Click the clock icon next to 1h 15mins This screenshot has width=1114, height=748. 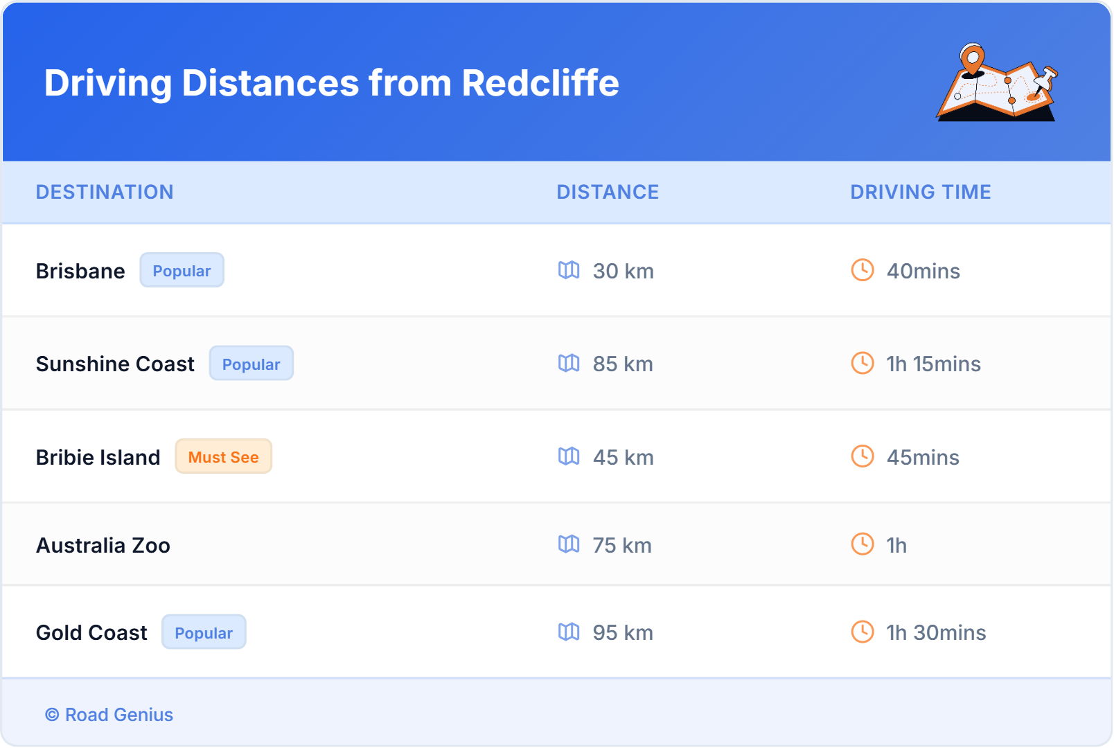tap(862, 364)
